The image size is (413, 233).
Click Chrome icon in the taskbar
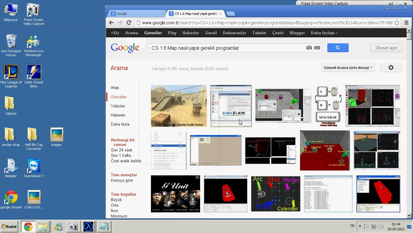[x=28, y=227]
